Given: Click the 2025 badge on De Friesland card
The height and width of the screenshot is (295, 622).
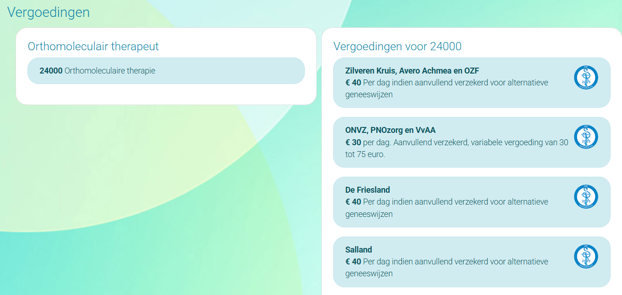Looking at the screenshot, I should (x=586, y=197).
